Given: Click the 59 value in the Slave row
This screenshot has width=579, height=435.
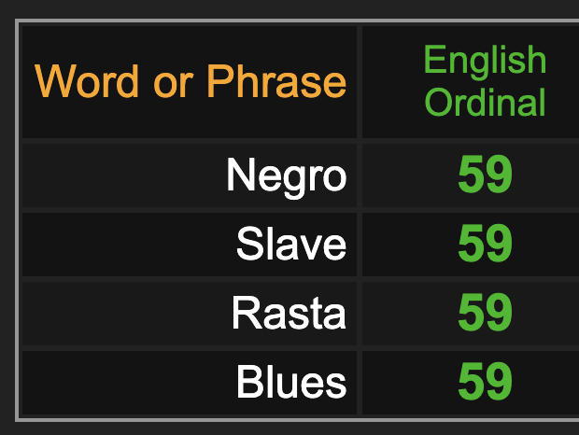Looking at the screenshot, I should (485, 244).
